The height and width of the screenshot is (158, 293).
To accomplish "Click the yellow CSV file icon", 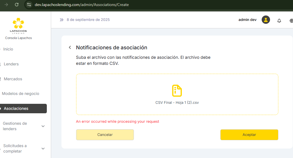I will [x=177, y=91].
